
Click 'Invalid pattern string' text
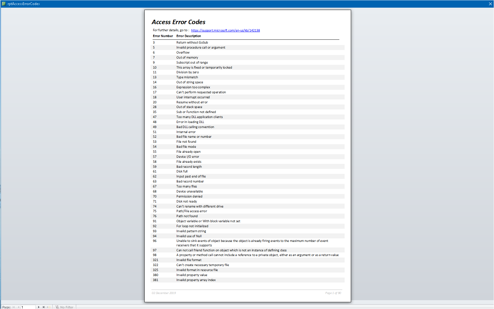[191, 231]
